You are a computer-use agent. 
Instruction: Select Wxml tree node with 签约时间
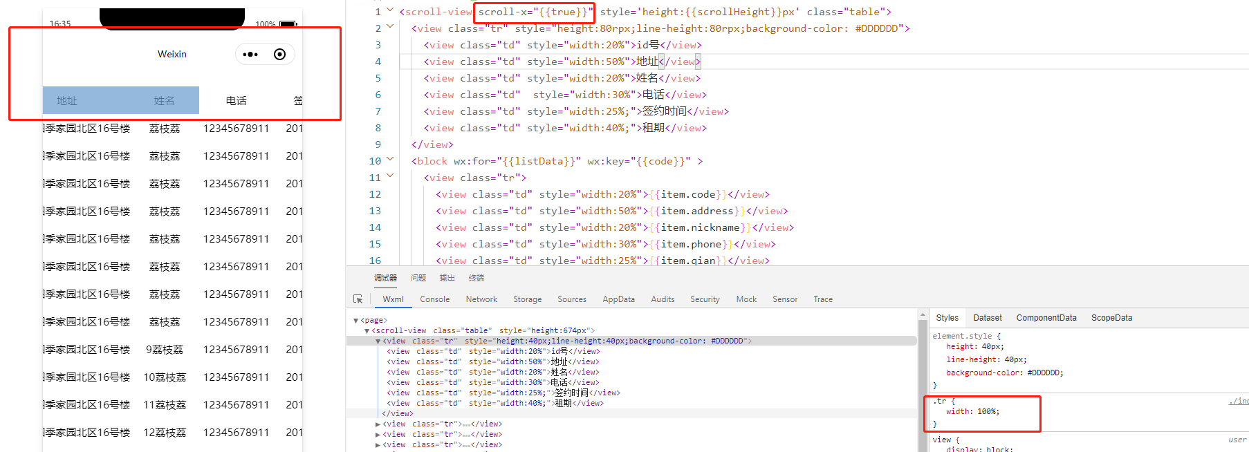(x=503, y=393)
